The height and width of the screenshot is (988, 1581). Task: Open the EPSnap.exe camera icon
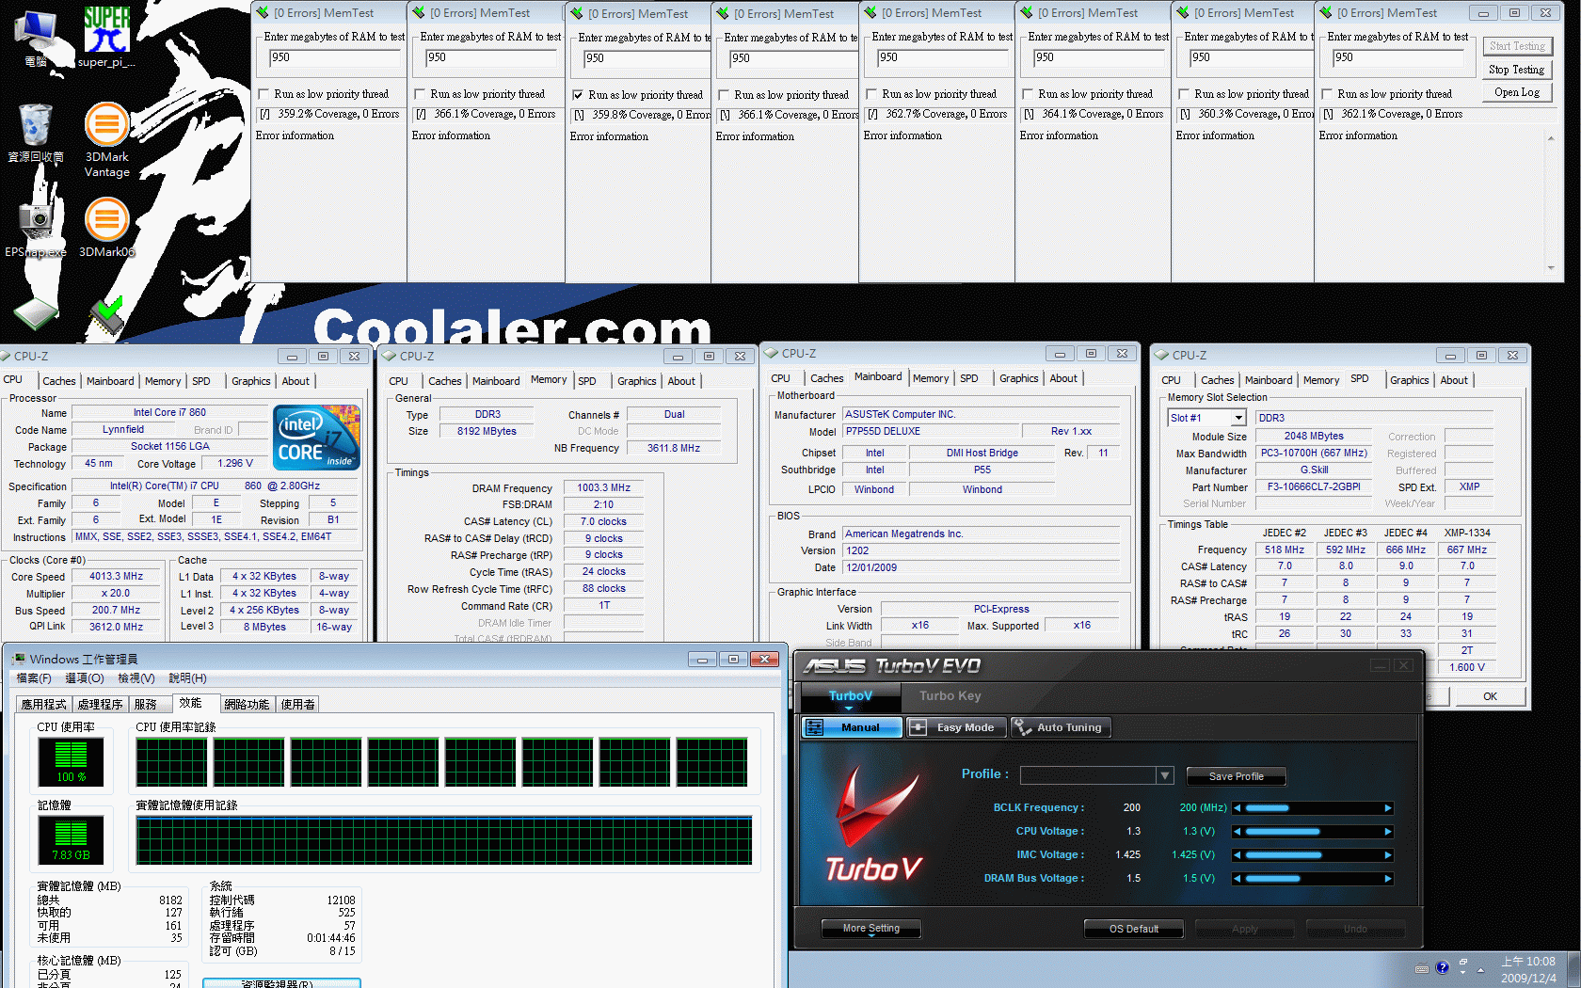(x=36, y=227)
